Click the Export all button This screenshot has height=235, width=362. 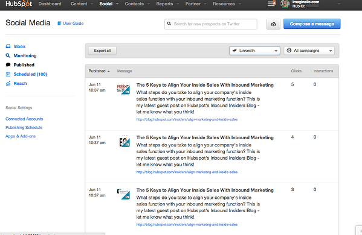[x=102, y=51]
